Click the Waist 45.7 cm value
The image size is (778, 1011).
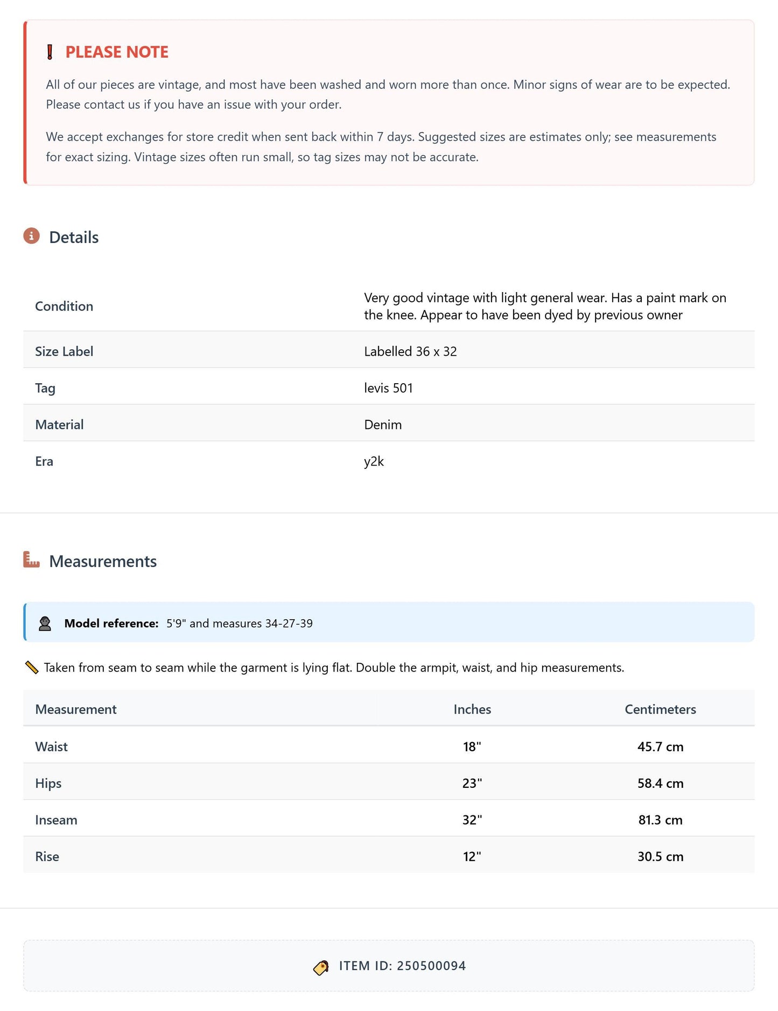[660, 746]
